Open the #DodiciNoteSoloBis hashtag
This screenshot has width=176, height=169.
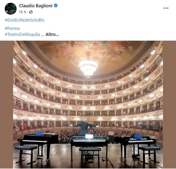tap(25, 20)
